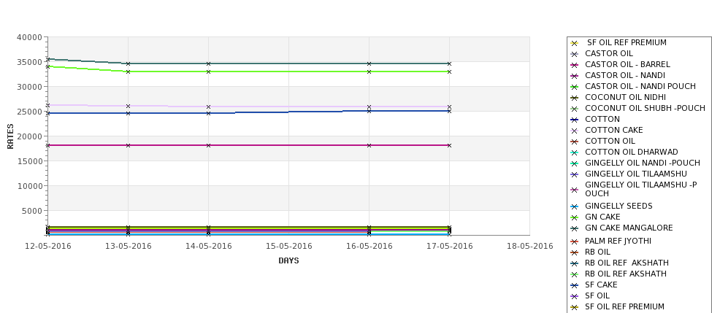Select the GN CAKE MANGALORE legend label
The height and width of the screenshot is (313, 712).
(x=629, y=228)
